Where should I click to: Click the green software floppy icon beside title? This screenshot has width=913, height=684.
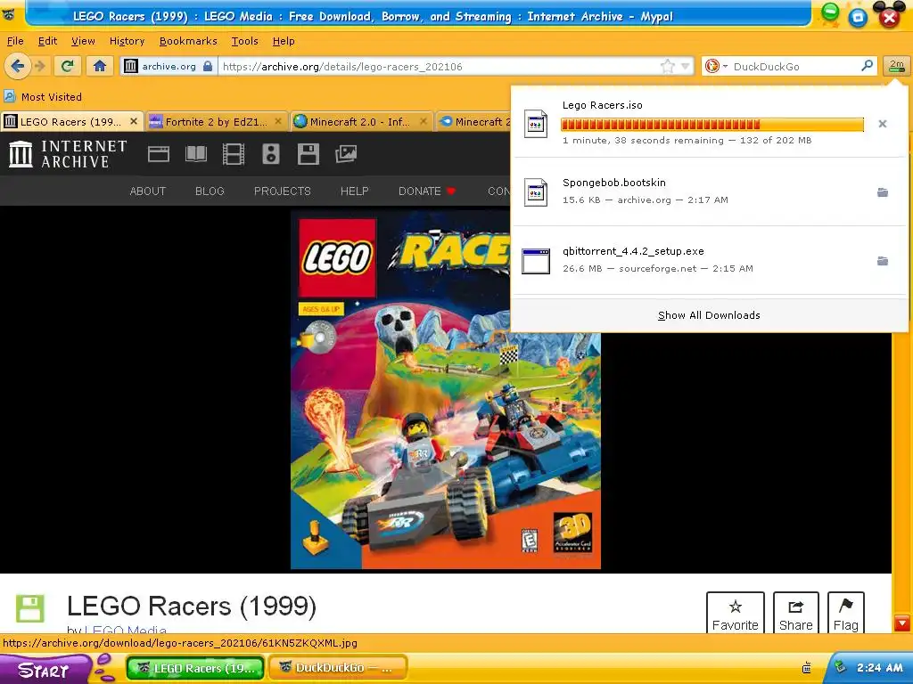29,608
